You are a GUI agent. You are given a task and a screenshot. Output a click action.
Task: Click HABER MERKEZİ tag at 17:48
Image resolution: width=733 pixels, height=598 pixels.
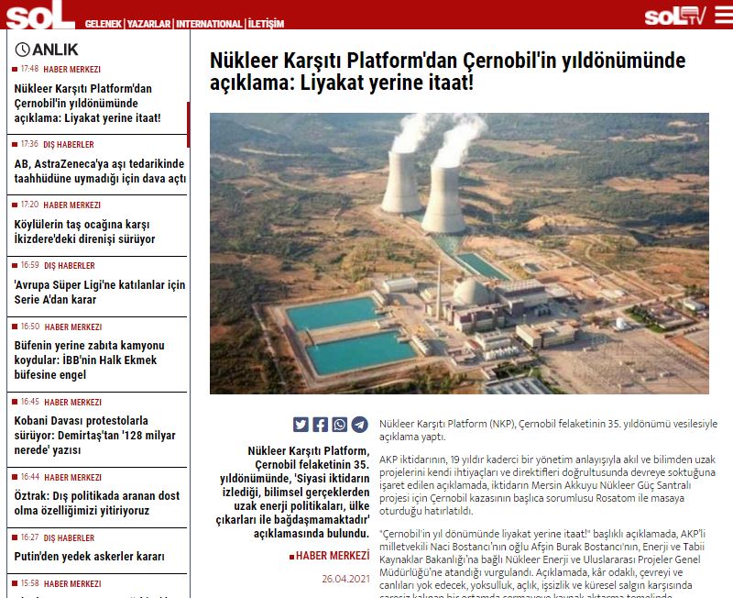point(72,70)
